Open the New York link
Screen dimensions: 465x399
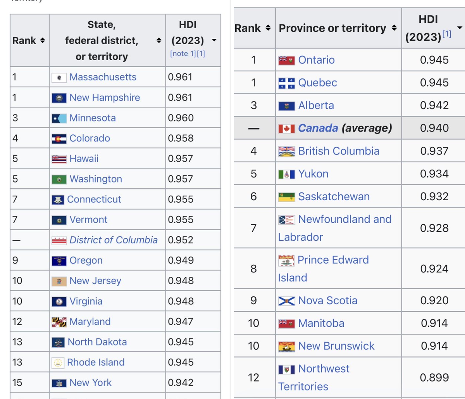[x=91, y=383]
